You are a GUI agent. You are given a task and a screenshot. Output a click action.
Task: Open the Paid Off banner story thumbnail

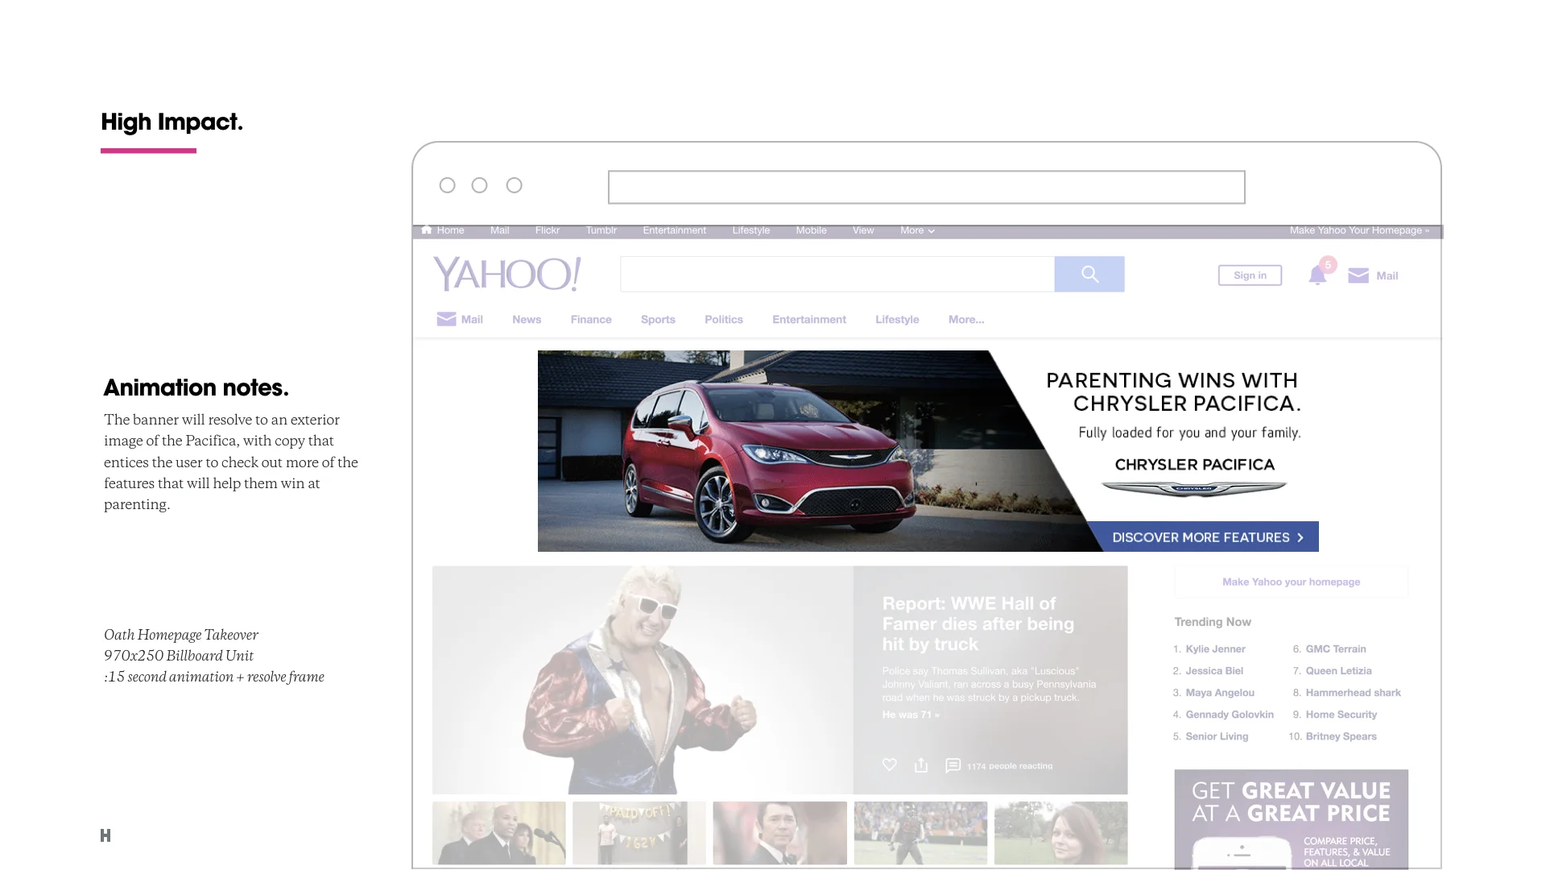639,833
